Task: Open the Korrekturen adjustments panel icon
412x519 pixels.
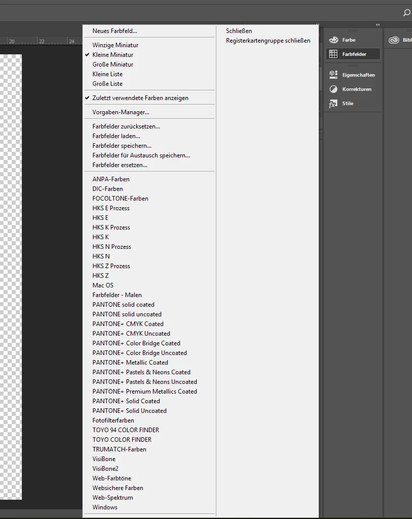Action: tap(333, 89)
